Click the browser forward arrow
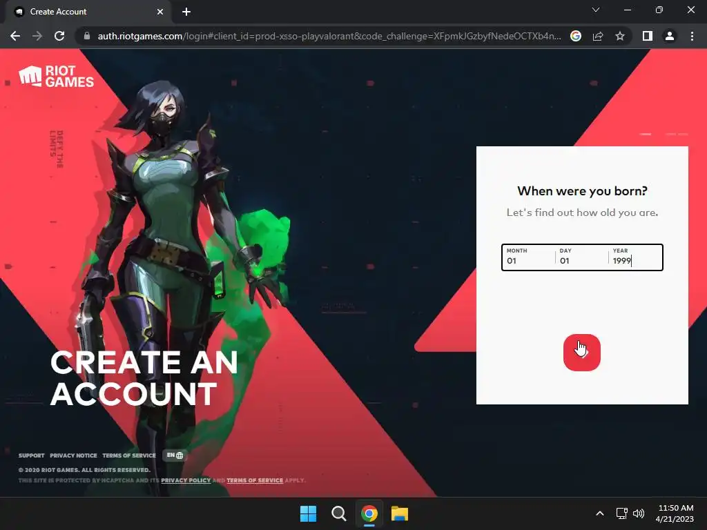707x530 pixels. point(37,36)
